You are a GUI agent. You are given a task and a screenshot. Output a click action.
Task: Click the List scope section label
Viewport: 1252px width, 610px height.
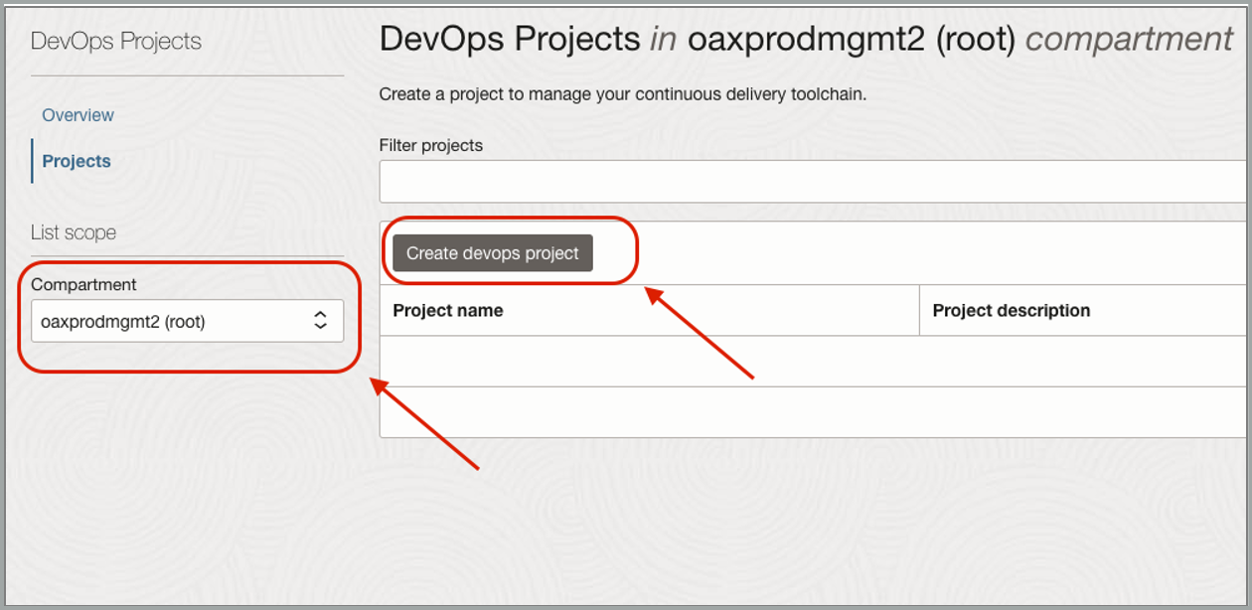tap(74, 231)
